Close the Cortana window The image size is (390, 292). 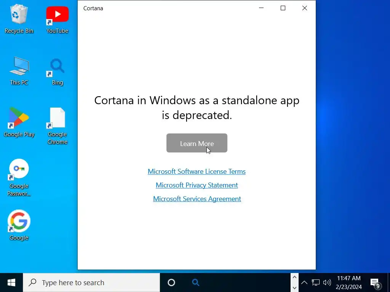pyautogui.click(x=304, y=8)
